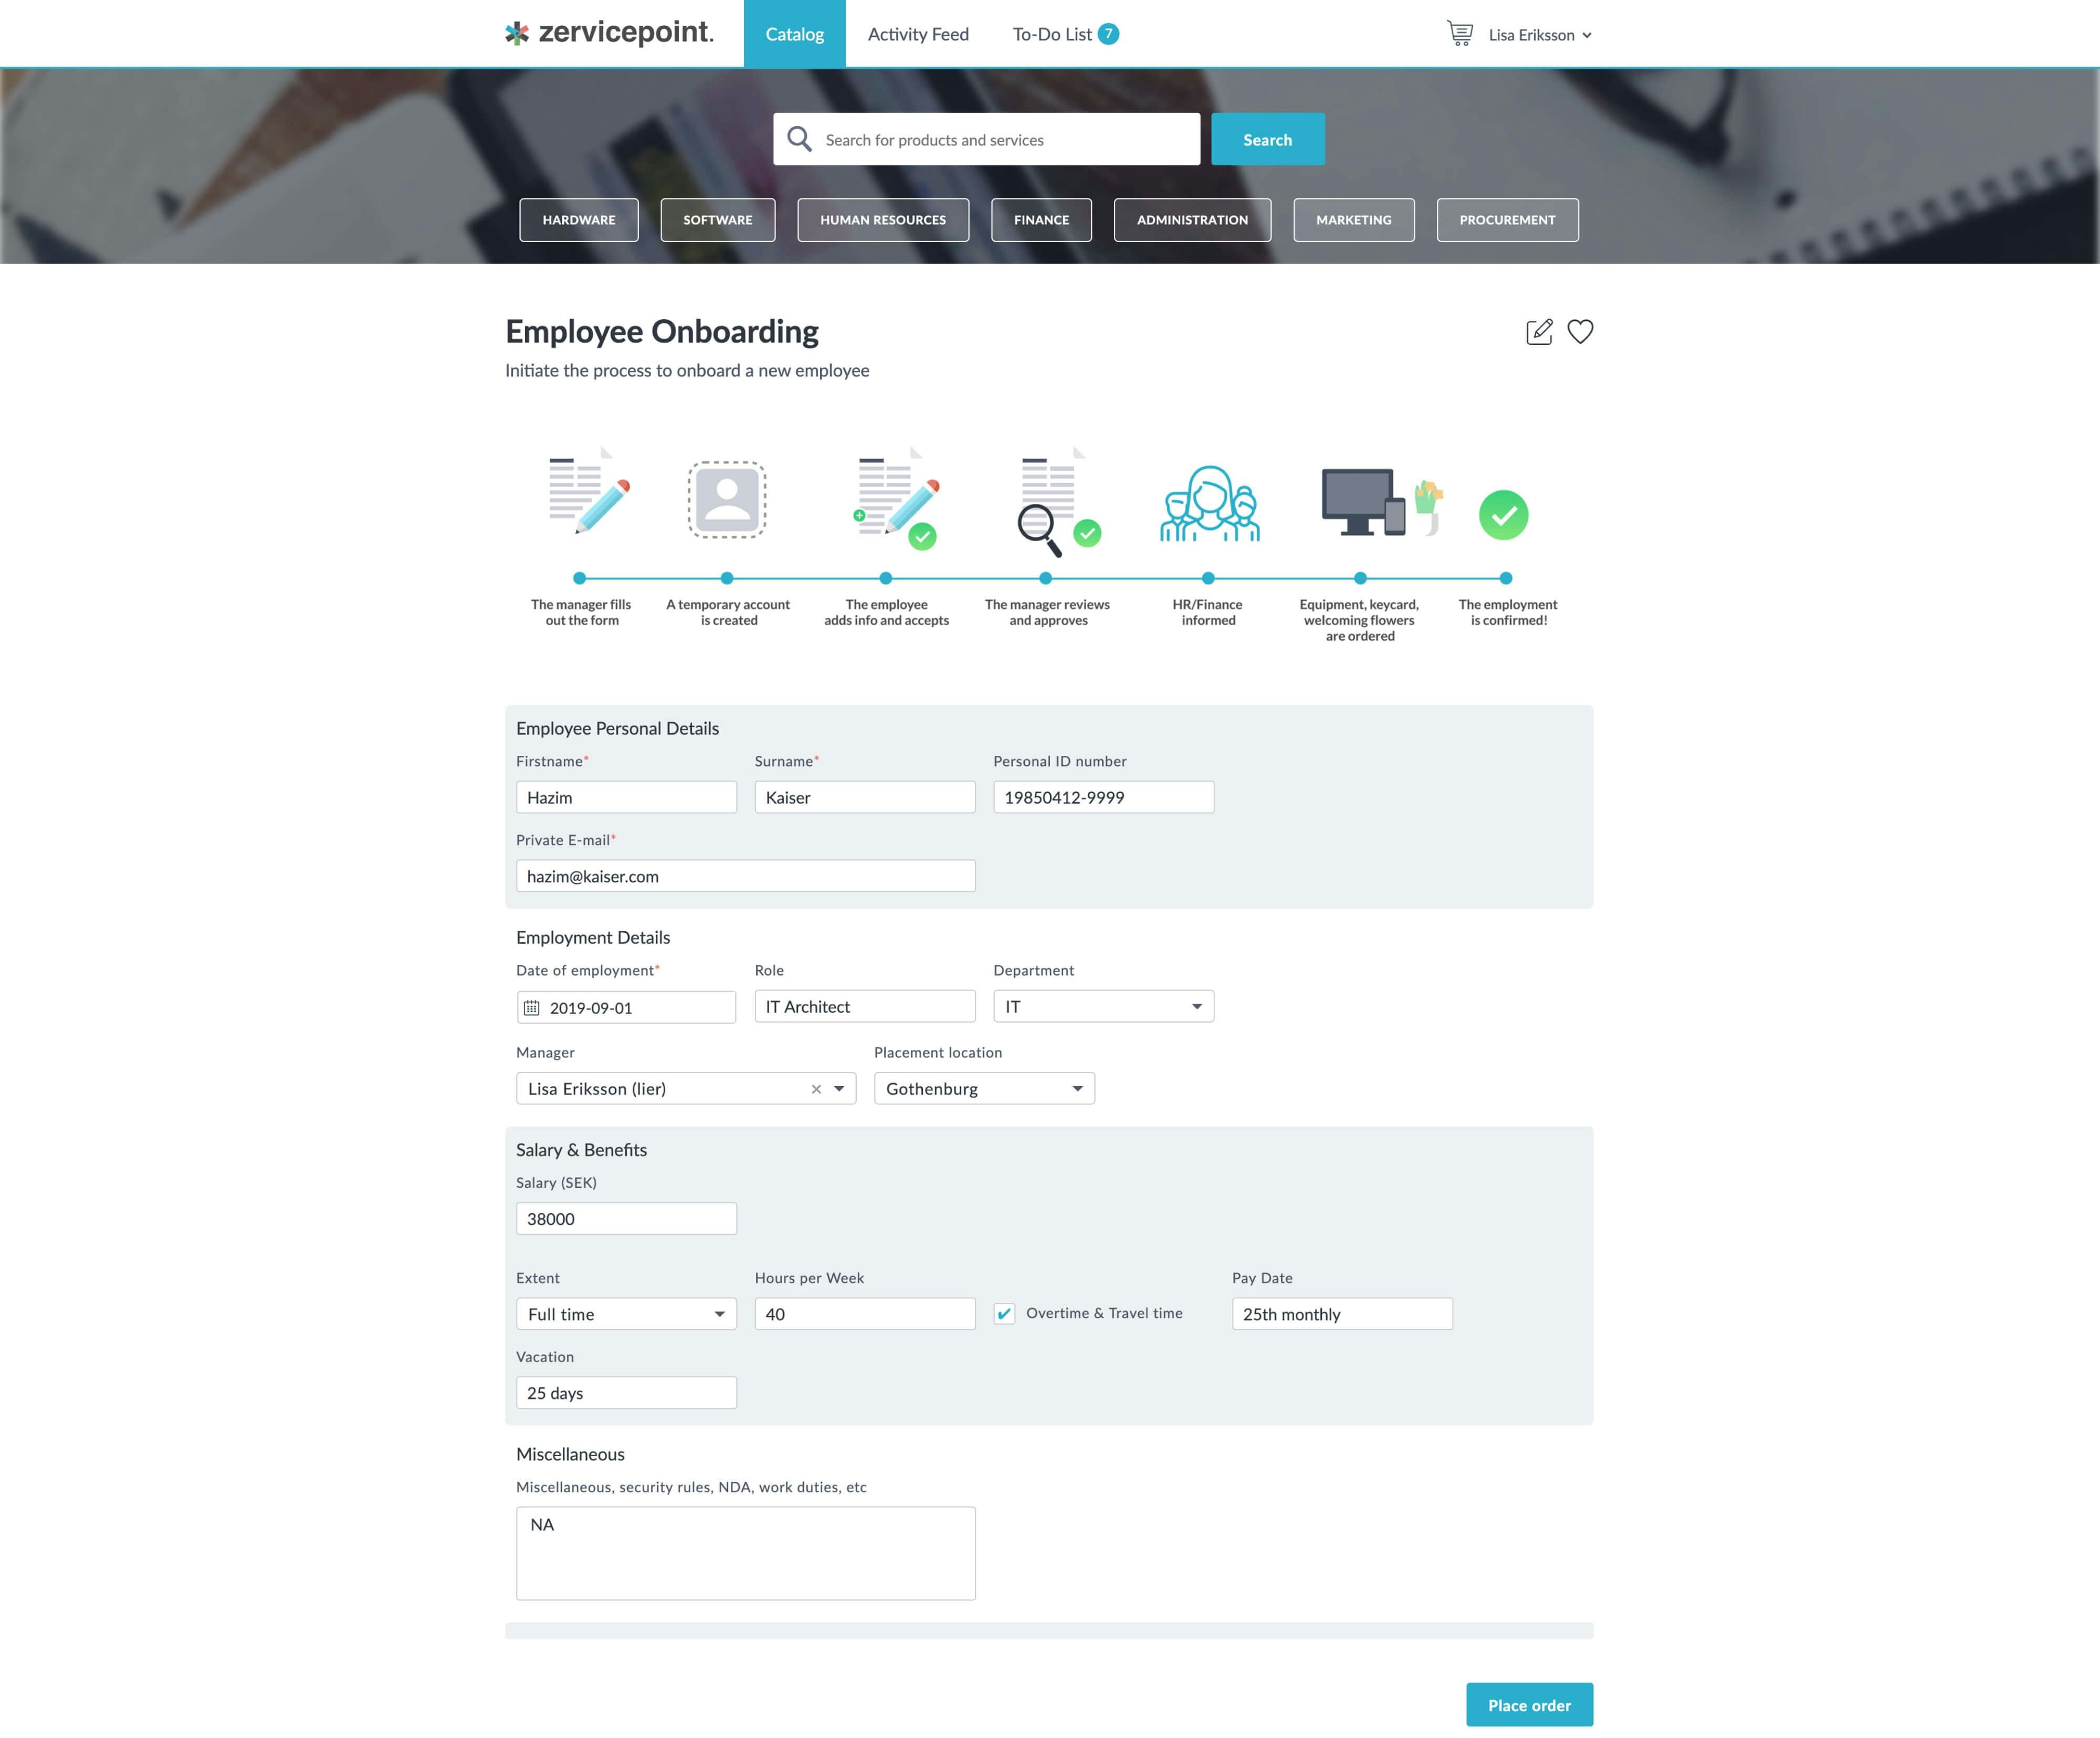Uncheck Overtime & Travel time checkbox
Screen dimensions: 2100x1738
coord(1004,1314)
